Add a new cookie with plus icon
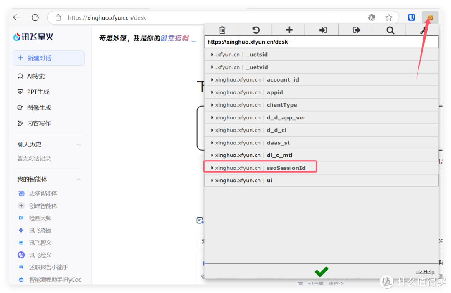This screenshot has height=293, width=451. click(x=289, y=30)
